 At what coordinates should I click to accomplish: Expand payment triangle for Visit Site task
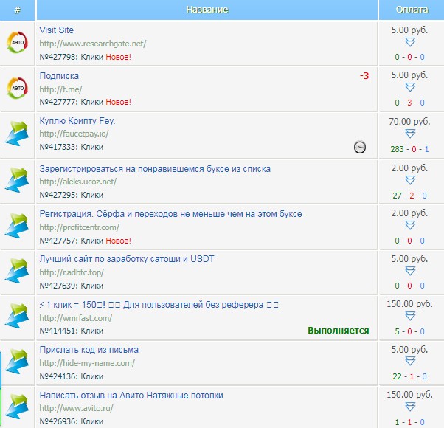[410, 42]
